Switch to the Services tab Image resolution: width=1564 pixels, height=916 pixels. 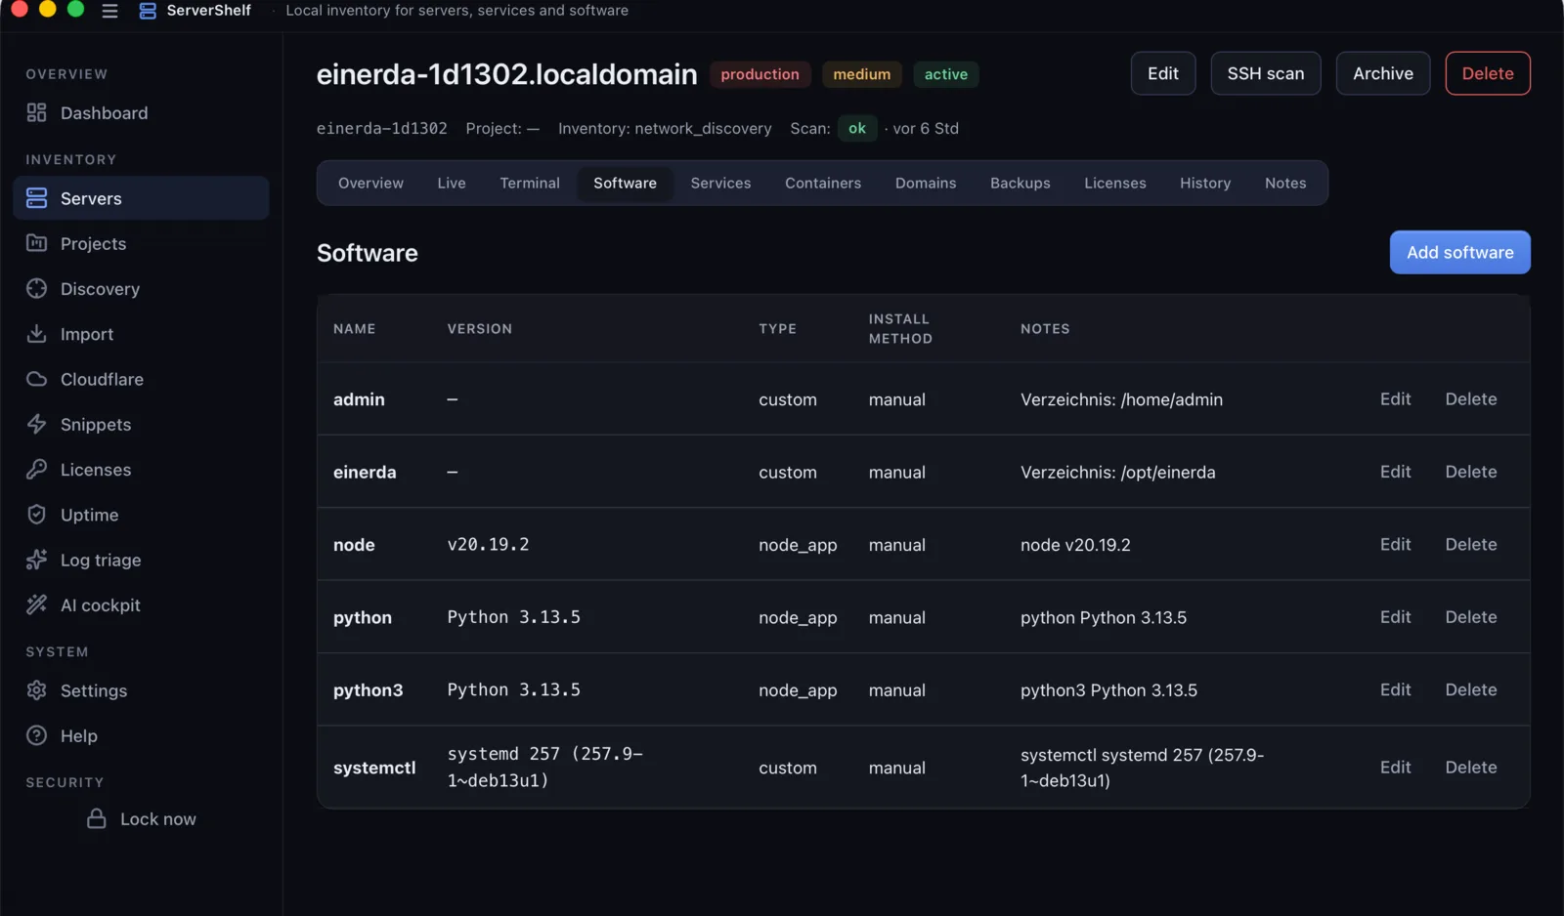(720, 184)
